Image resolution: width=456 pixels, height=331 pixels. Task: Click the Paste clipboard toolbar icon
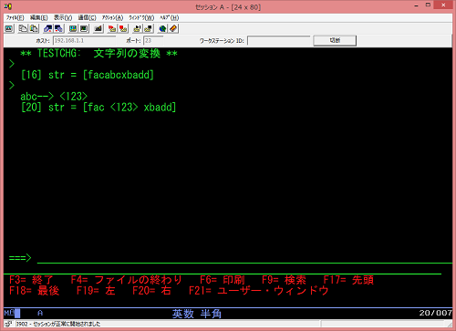coord(34,29)
